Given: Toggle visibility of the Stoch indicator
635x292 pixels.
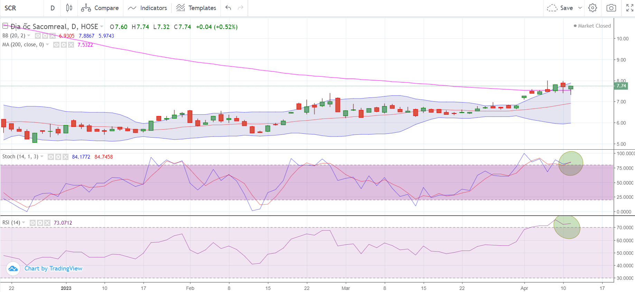Looking at the screenshot, I should tap(51, 157).
